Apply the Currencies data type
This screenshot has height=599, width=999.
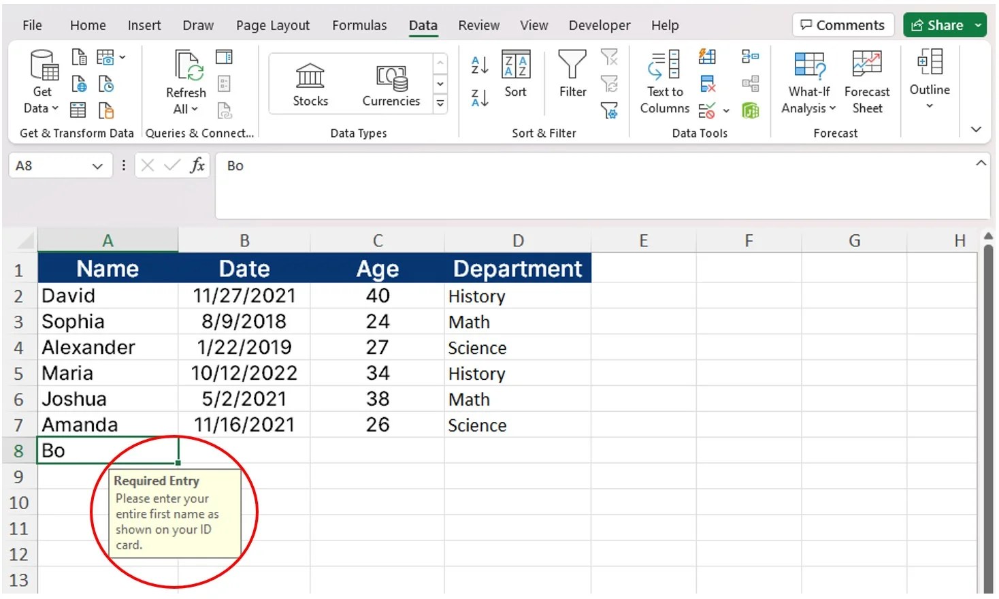pyautogui.click(x=391, y=82)
